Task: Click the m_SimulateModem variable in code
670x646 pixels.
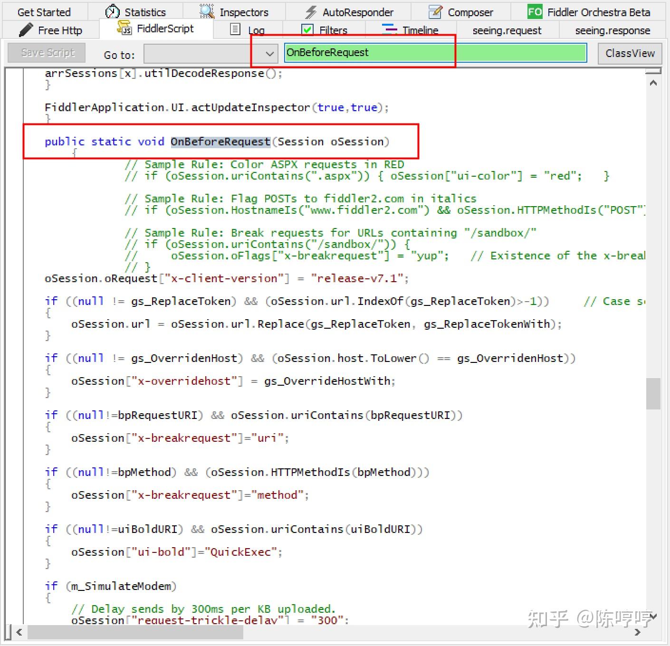Action: (x=121, y=586)
